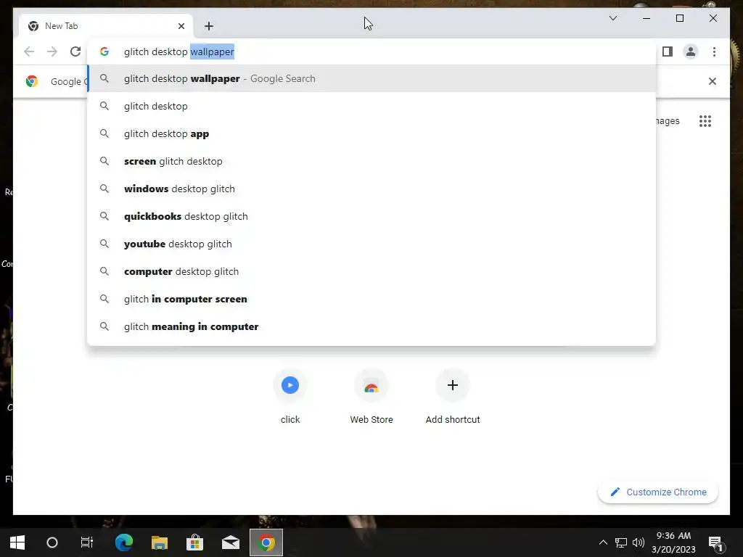The height and width of the screenshot is (557, 743).
Task: Open the notification center icon
Action: click(x=715, y=542)
